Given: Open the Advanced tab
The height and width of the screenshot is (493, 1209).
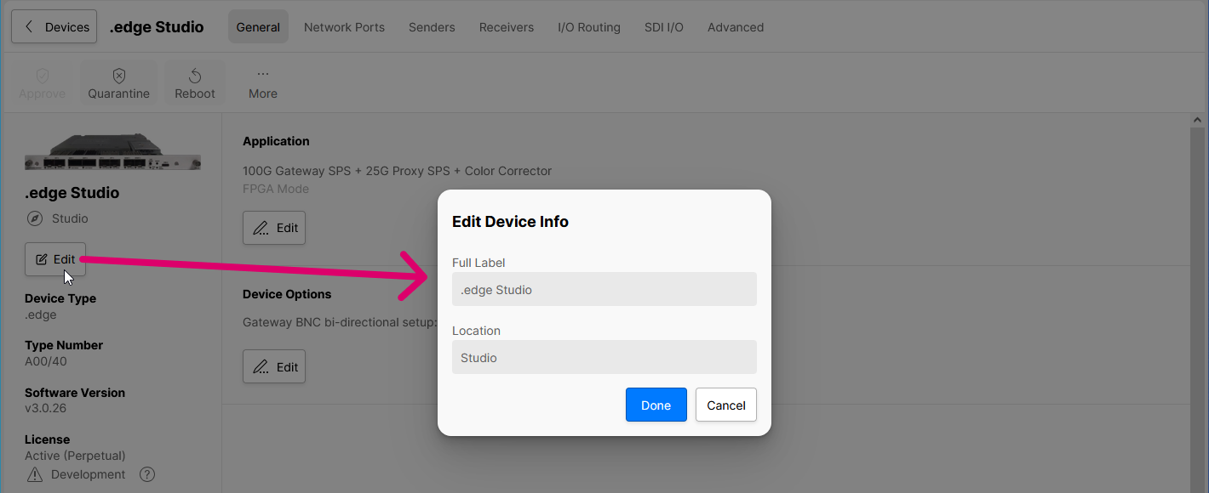Looking at the screenshot, I should [x=735, y=27].
